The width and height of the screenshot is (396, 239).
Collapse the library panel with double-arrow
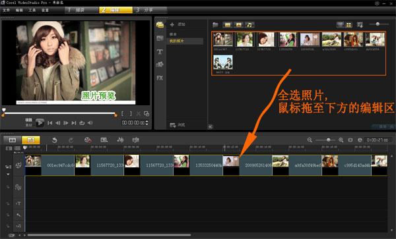coord(211,126)
